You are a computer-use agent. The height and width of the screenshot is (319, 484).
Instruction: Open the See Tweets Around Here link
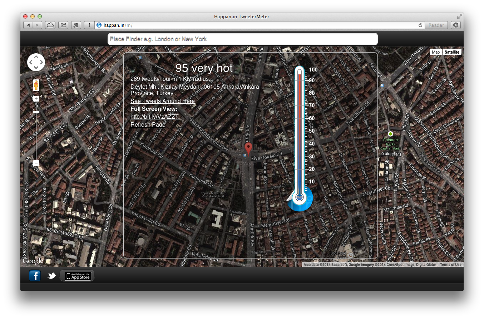[x=162, y=101]
